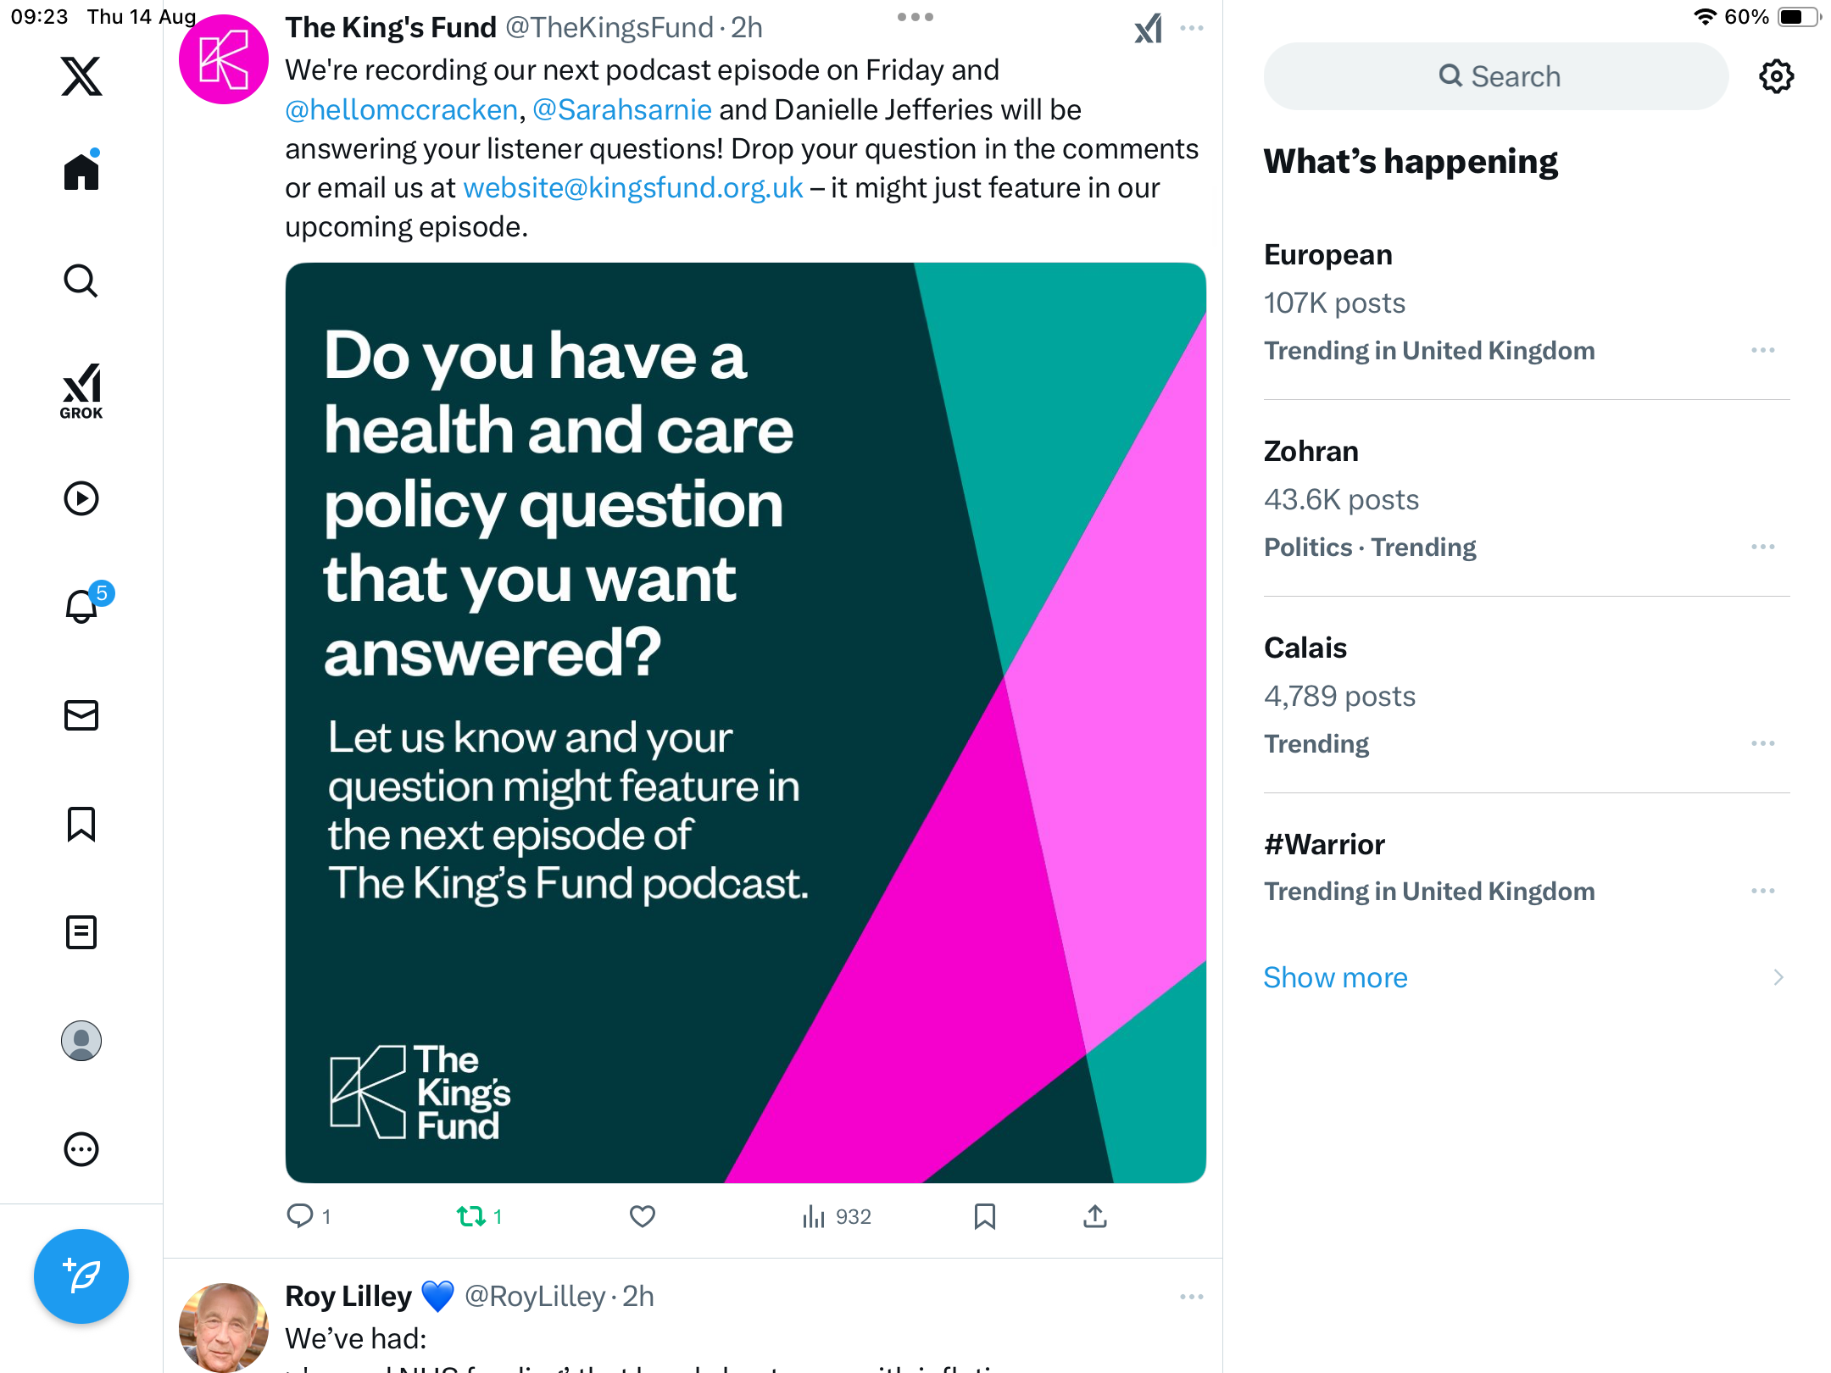Go to the Home timeline
Viewport: 1831px width, 1373px height.
(x=81, y=172)
